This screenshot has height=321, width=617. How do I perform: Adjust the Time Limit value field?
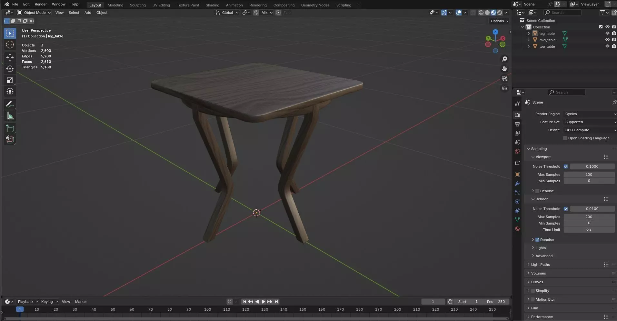589,230
